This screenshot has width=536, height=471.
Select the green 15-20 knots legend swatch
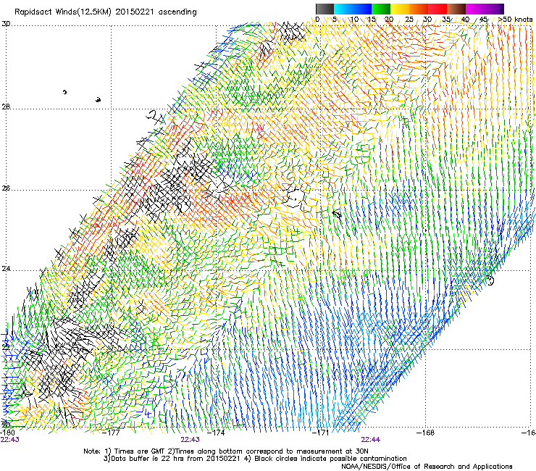381,9
